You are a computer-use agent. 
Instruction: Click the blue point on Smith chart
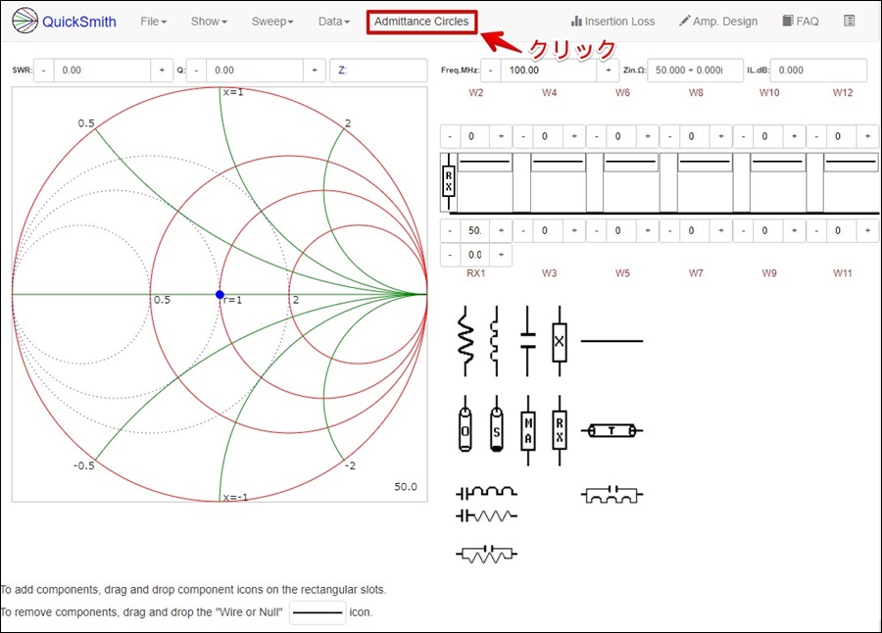tap(220, 294)
